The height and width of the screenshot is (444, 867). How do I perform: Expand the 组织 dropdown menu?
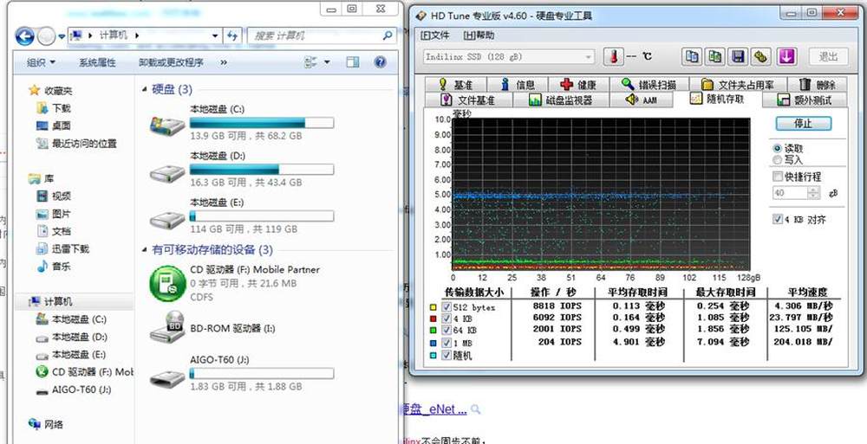click(x=41, y=62)
